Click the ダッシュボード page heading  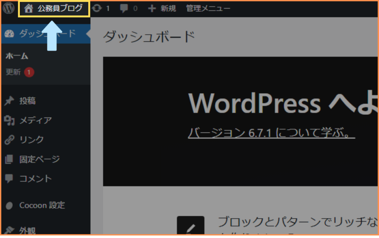click(149, 37)
